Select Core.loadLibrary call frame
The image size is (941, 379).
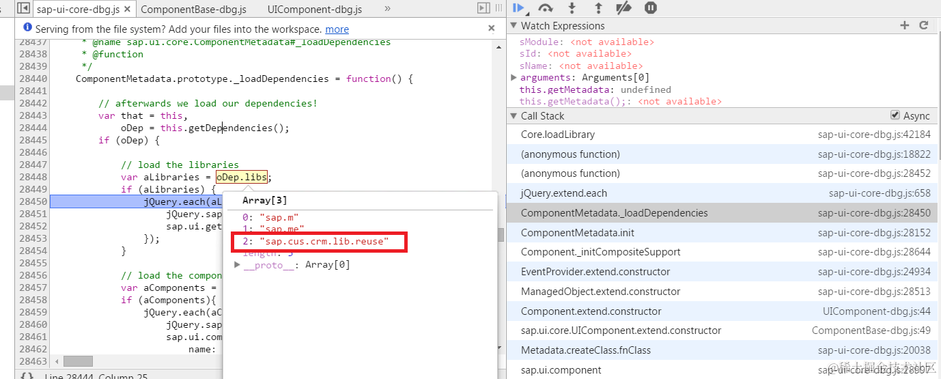pos(724,135)
